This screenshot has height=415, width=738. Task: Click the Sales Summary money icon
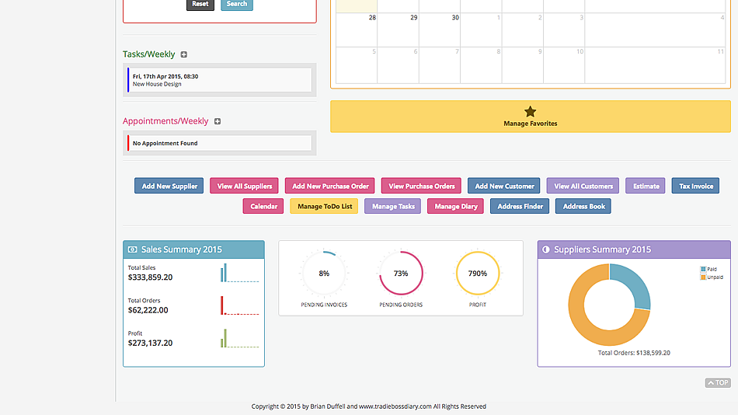coord(133,249)
